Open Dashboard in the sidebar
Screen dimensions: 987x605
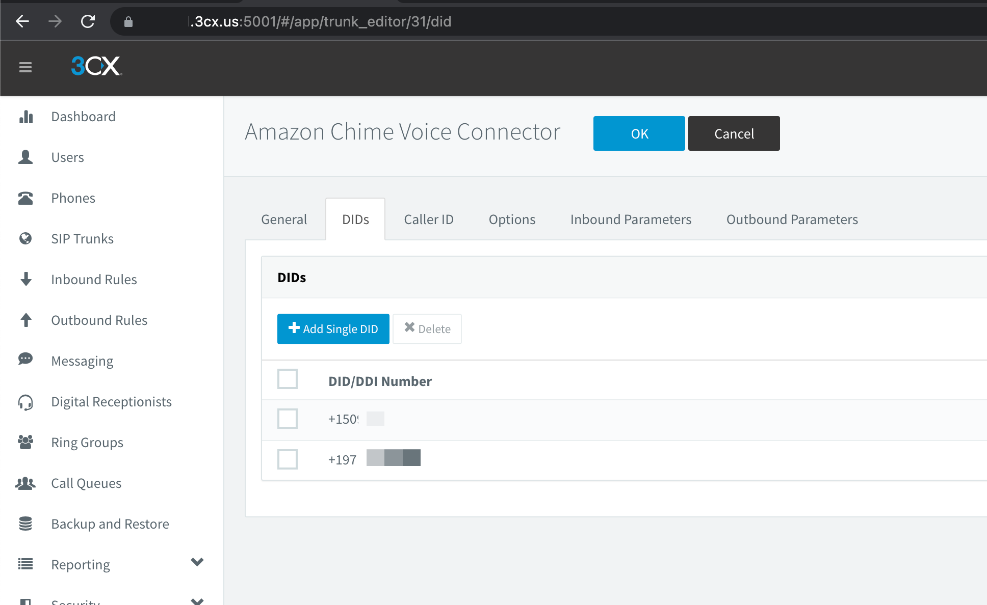point(83,117)
